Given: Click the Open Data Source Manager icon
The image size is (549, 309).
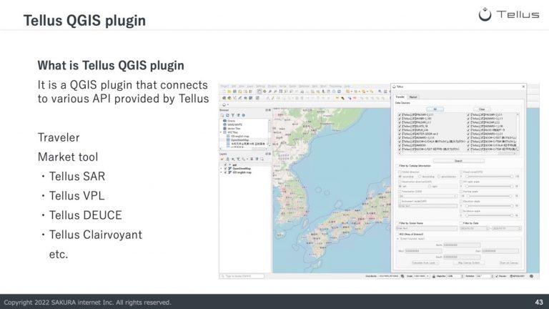Looking at the screenshot, I should pos(224,98).
